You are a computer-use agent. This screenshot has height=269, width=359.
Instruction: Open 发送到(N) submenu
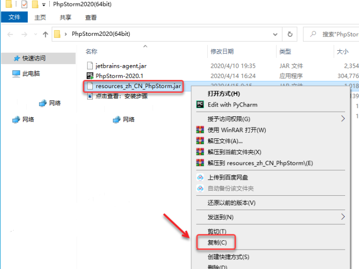tap(221, 217)
